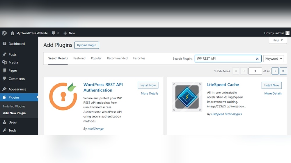Image resolution: width=291 pixels, height=163 pixels.
Task: Click the Appearance brush icon
Action: click(4, 89)
